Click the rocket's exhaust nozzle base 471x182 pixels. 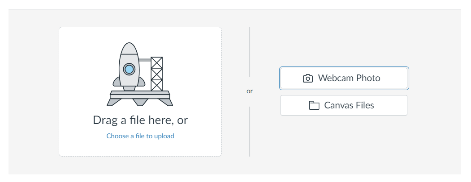(x=129, y=88)
